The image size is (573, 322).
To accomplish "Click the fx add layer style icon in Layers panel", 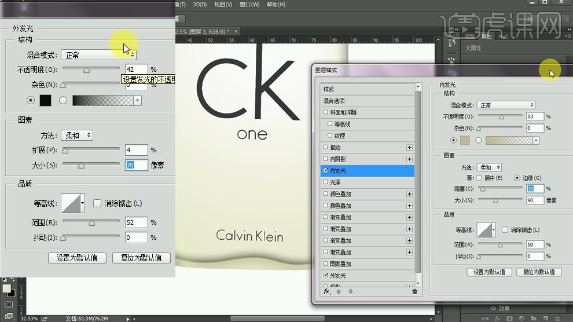I will click(x=497, y=319).
